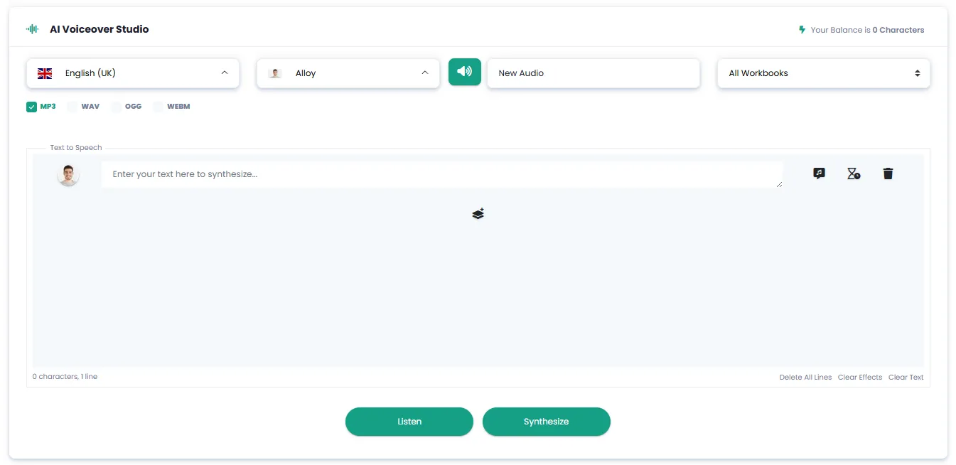Click the hourglass delay icon
This screenshot has width=956, height=465.
click(x=854, y=173)
